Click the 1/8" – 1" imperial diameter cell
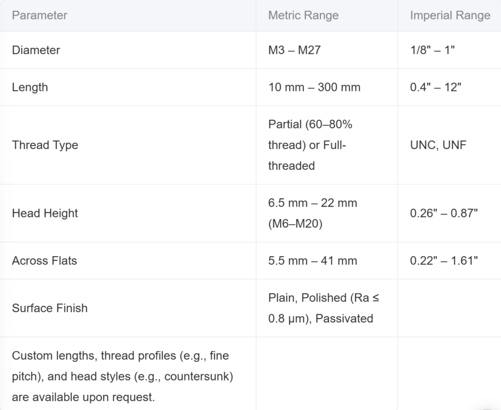Screen dimensions: 501x410 pyautogui.click(x=433, y=50)
